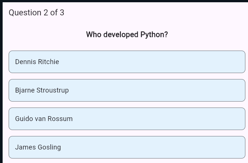Click the 'Who developed Python?' question text
This screenshot has width=248, height=163.
(x=127, y=35)
